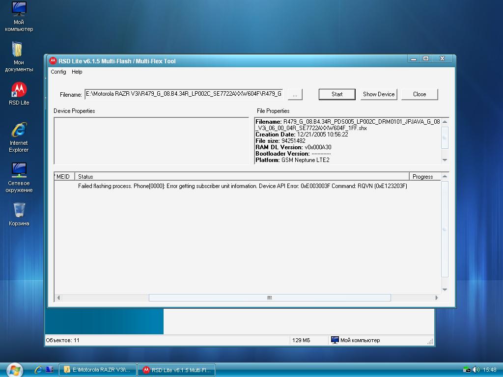Click the Show Device button
Screen dimensions: 503x377
379,94
